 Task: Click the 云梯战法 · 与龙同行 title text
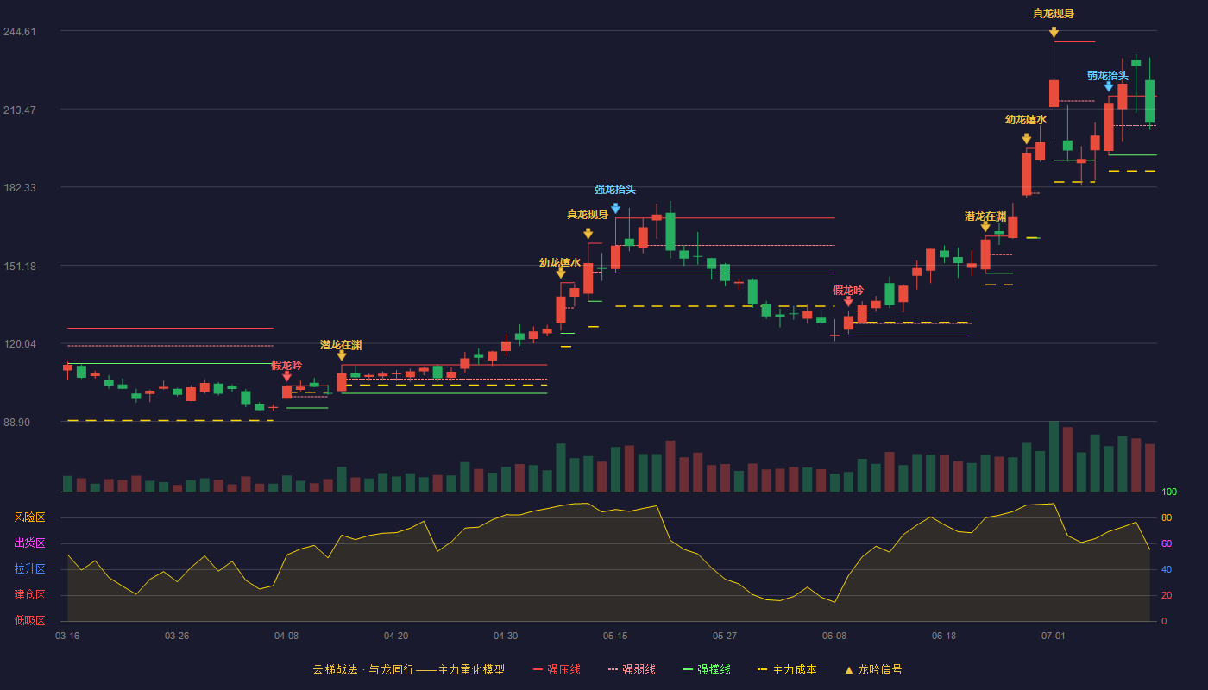coord(362,669)
